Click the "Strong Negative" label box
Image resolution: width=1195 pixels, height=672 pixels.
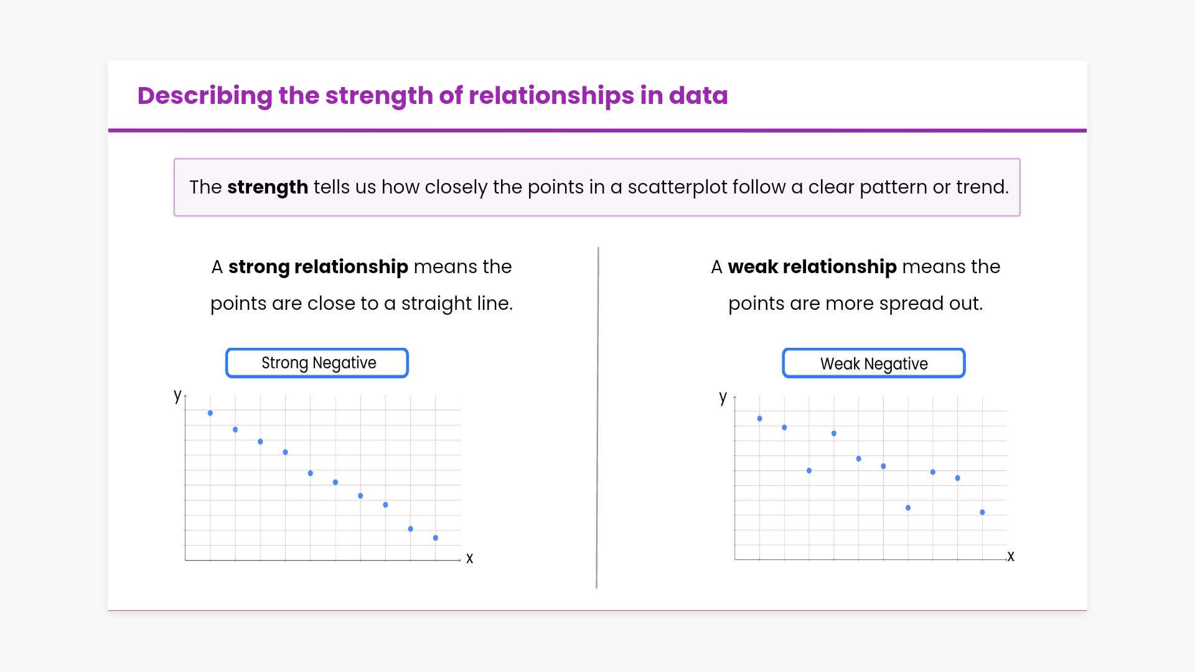coord(317,363)
